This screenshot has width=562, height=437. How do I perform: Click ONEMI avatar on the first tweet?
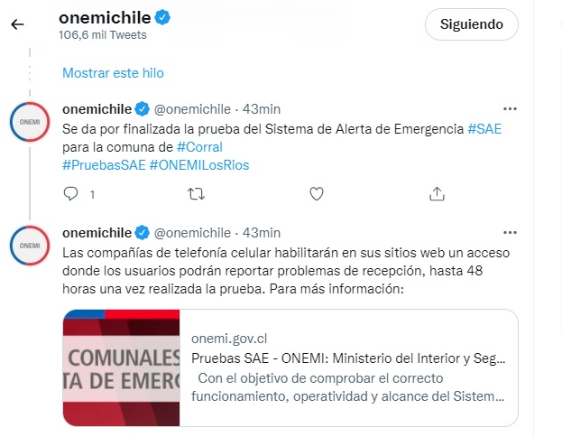(x=30, y=122)
